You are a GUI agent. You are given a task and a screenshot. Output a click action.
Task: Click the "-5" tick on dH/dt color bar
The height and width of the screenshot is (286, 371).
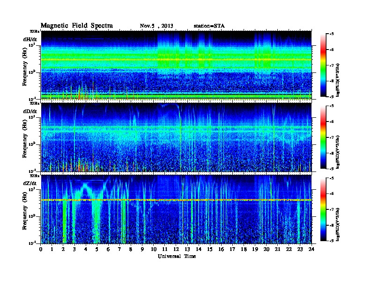(332, 34)
